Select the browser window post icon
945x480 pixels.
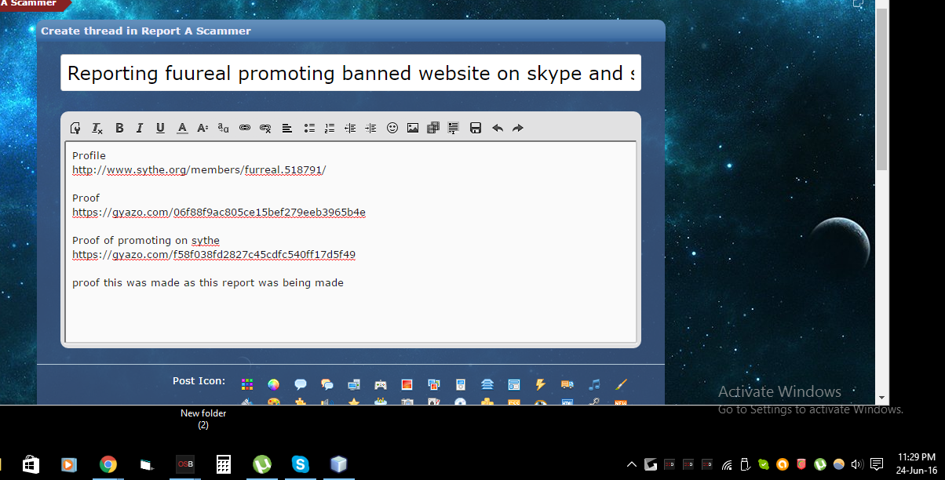(514, 384)
